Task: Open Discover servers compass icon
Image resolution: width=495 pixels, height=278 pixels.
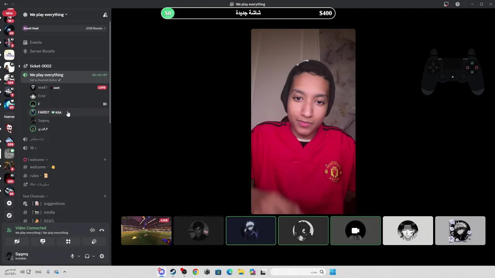Action: pyautogui.click(x=9, y=215)
